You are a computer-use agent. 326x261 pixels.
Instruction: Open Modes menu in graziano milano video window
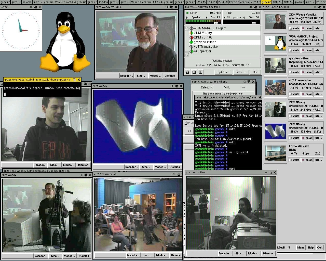point(253,253)
